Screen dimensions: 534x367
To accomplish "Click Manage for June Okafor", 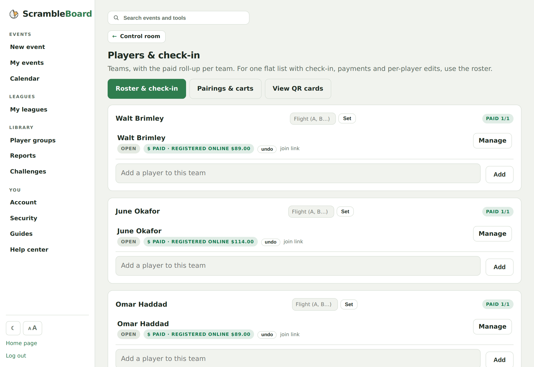I will pyautogui.click(x=492, y=234).
